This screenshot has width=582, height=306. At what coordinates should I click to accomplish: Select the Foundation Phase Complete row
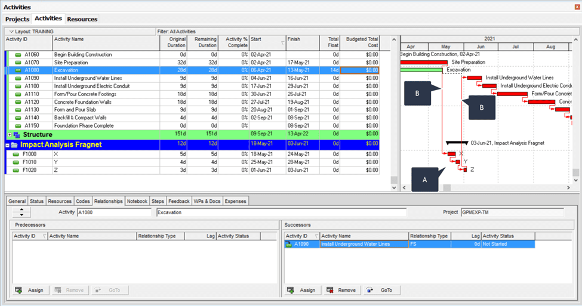point(192,126)
